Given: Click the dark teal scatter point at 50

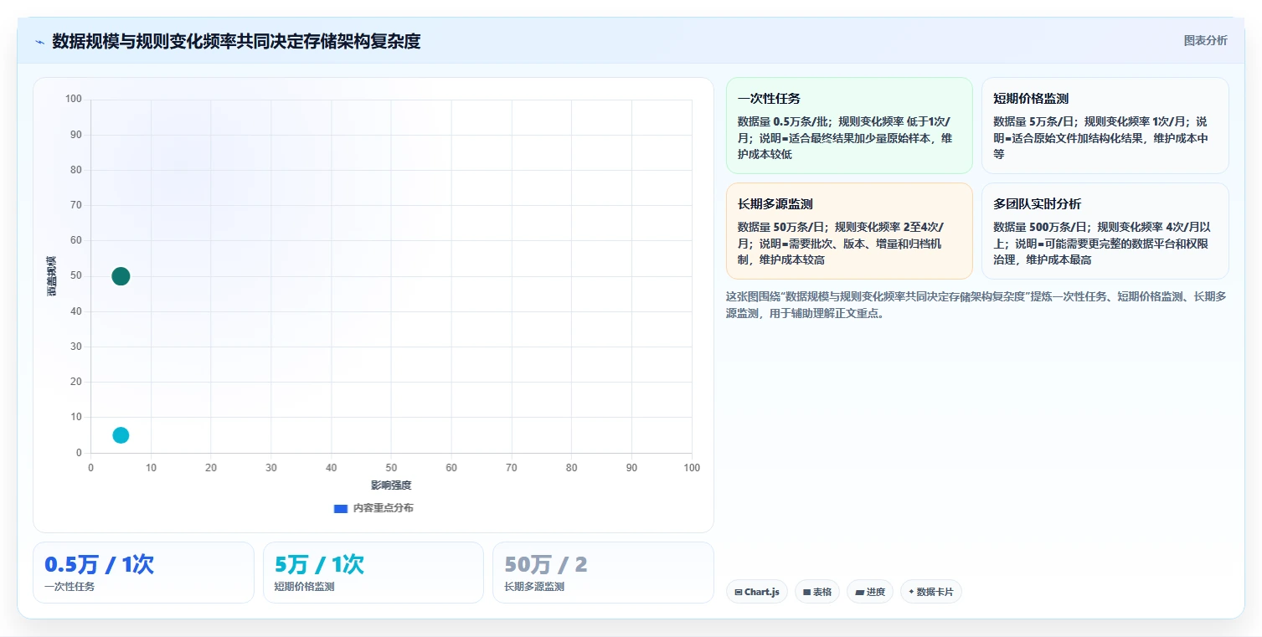Looking at the screenshot, I should pos(121,276).
